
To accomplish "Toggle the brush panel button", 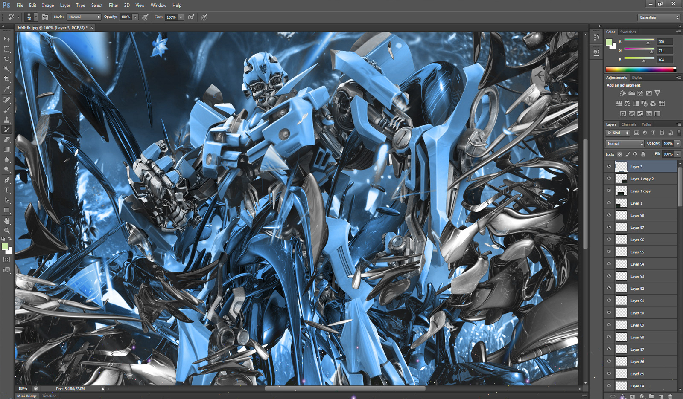I will (45, 17).
